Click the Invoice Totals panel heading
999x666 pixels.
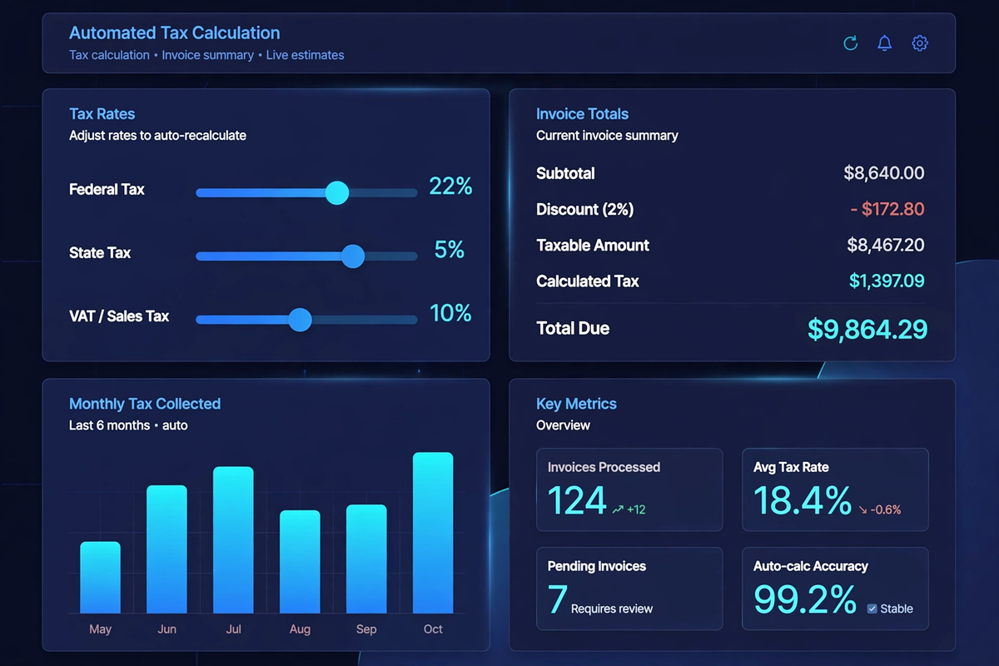click(583, 114)
